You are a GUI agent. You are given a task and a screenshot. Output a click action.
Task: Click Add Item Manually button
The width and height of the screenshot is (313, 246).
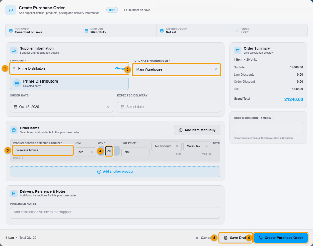tap(197, 130)
